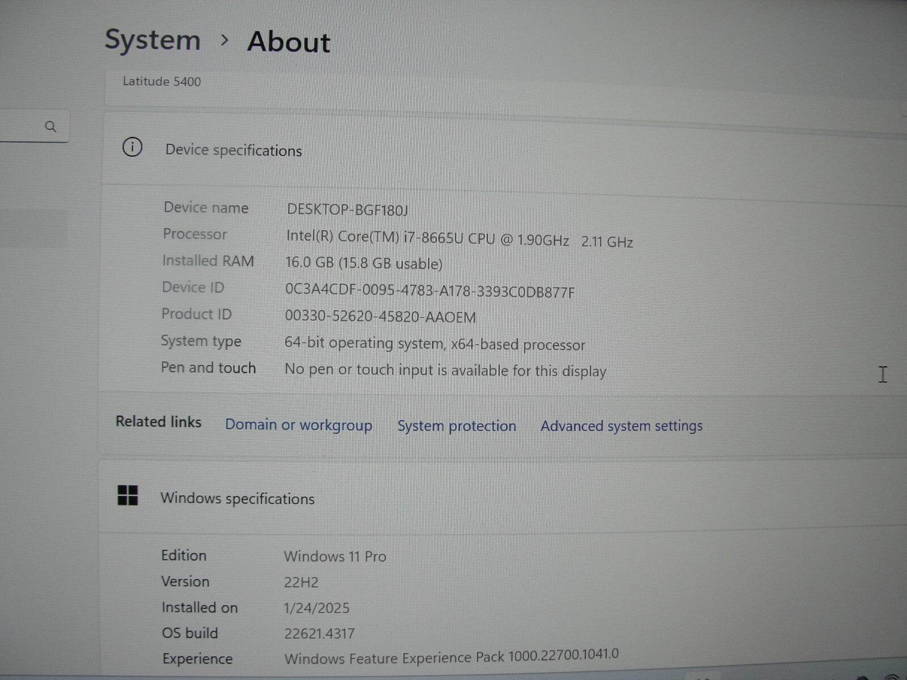Image resolution: width=907 pixels, height=680 pixels.
Task: Click the Installed RAM value 16.0 GB
Action: click(x=365, y=263)
